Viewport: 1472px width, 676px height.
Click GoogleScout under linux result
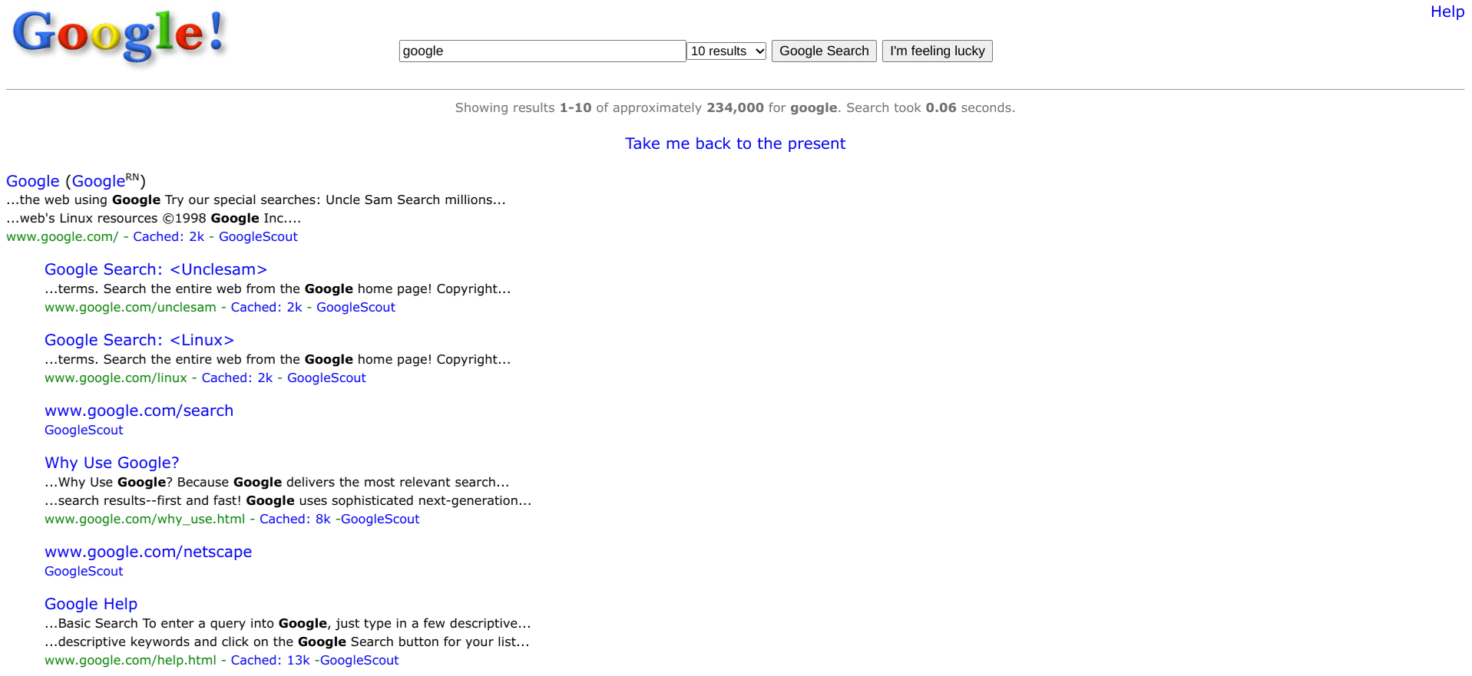click(x=326, y=378)
